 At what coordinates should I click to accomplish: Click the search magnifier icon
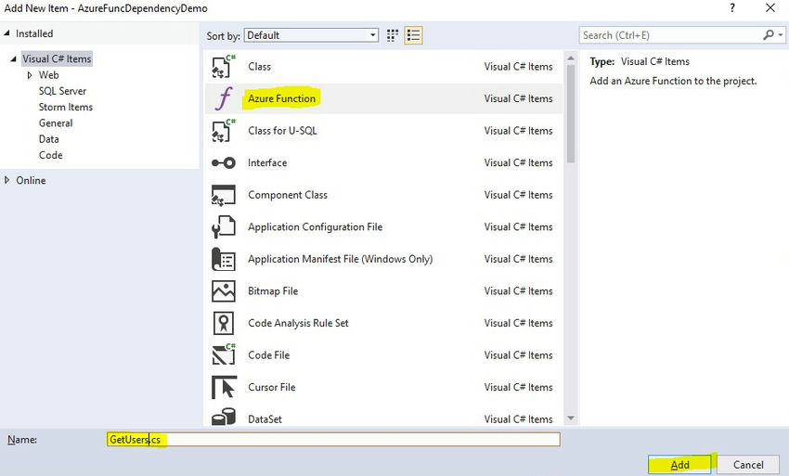769,35
